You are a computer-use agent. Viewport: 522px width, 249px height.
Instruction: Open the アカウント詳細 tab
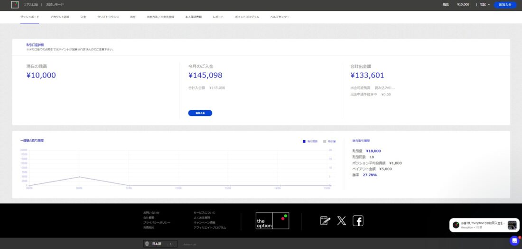pos(60,17)
